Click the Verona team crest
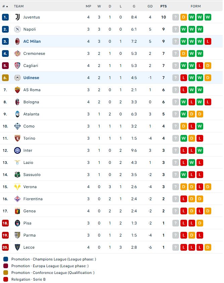Image resolution: width=224 pixels, height=283 pixels. click(17, 187)
